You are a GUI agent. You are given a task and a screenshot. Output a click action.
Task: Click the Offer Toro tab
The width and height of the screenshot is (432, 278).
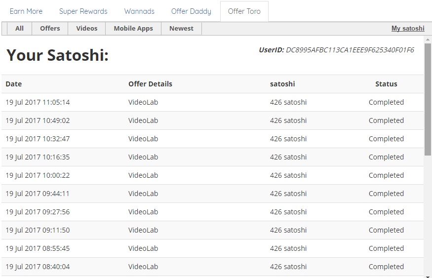tap(244, 11)
